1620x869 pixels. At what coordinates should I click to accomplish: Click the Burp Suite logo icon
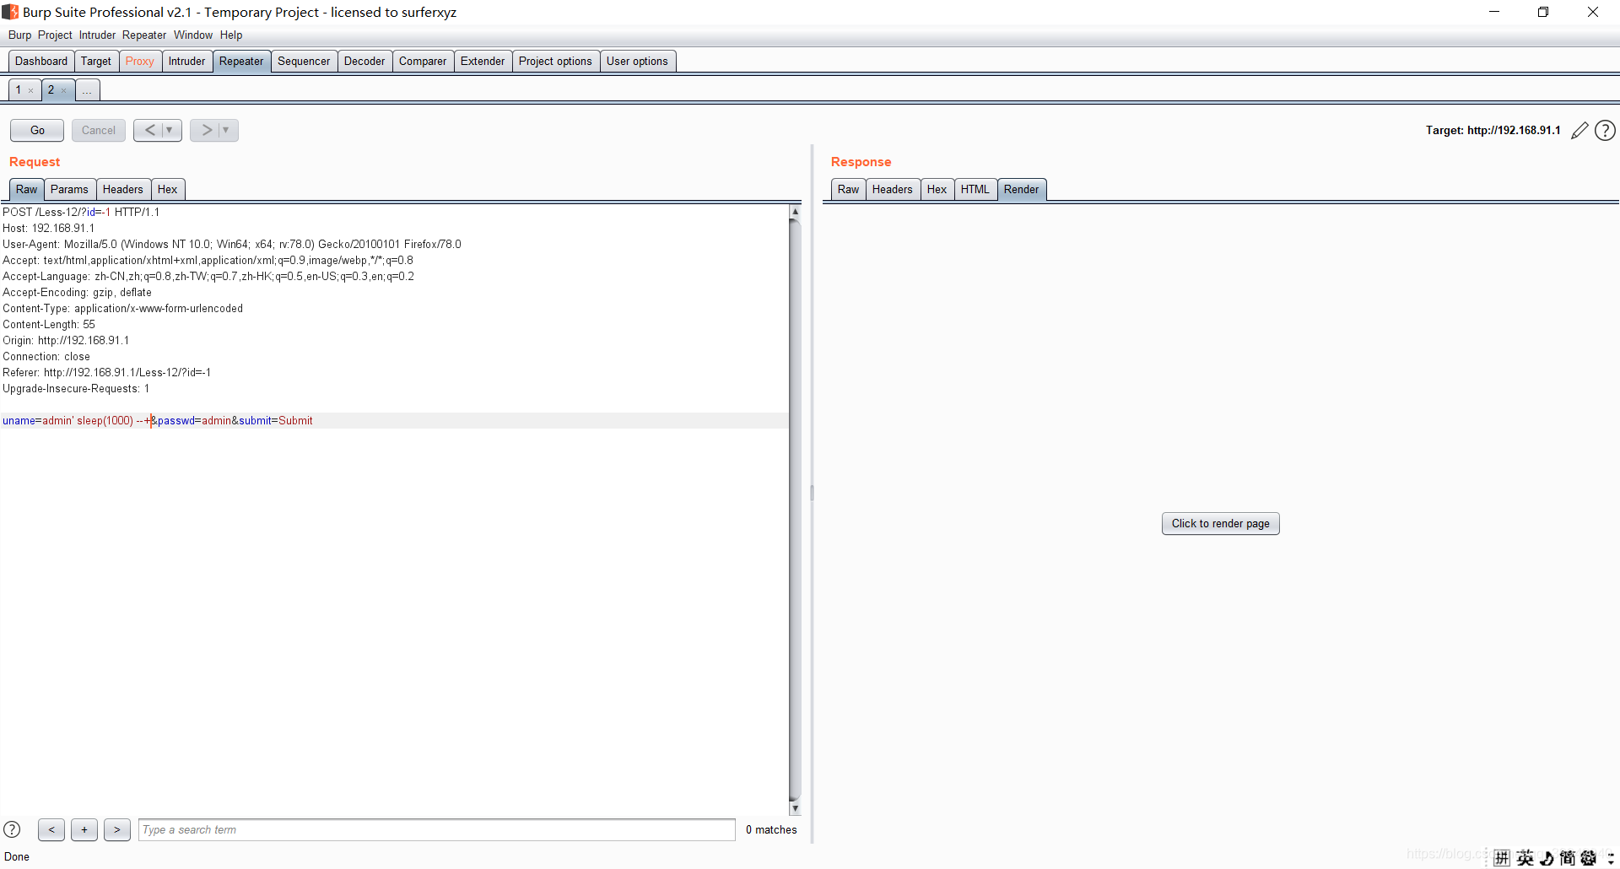(x=10, y=12)
